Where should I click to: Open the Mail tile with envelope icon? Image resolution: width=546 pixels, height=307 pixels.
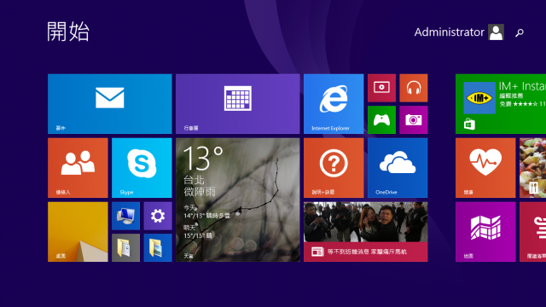click(110, 104)
